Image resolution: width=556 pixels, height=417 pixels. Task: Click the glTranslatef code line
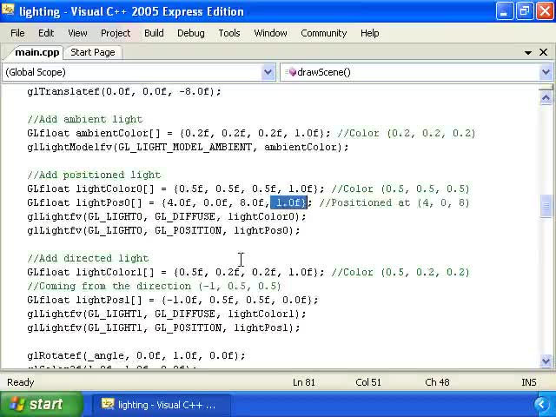pyautogui.click(x=124, y=91)
